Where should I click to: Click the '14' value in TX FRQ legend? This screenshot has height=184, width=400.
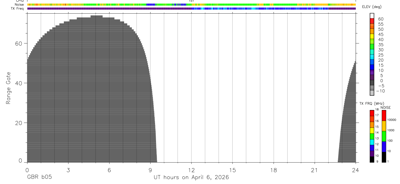click(x=377, y=132)
